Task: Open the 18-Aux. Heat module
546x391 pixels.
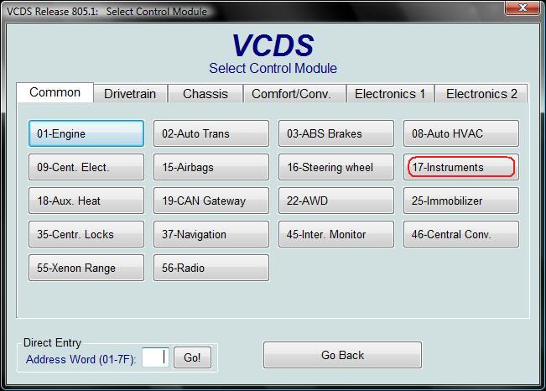Action: pos(86,201)
